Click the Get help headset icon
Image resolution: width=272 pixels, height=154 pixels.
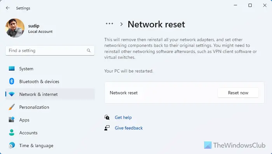107,117
